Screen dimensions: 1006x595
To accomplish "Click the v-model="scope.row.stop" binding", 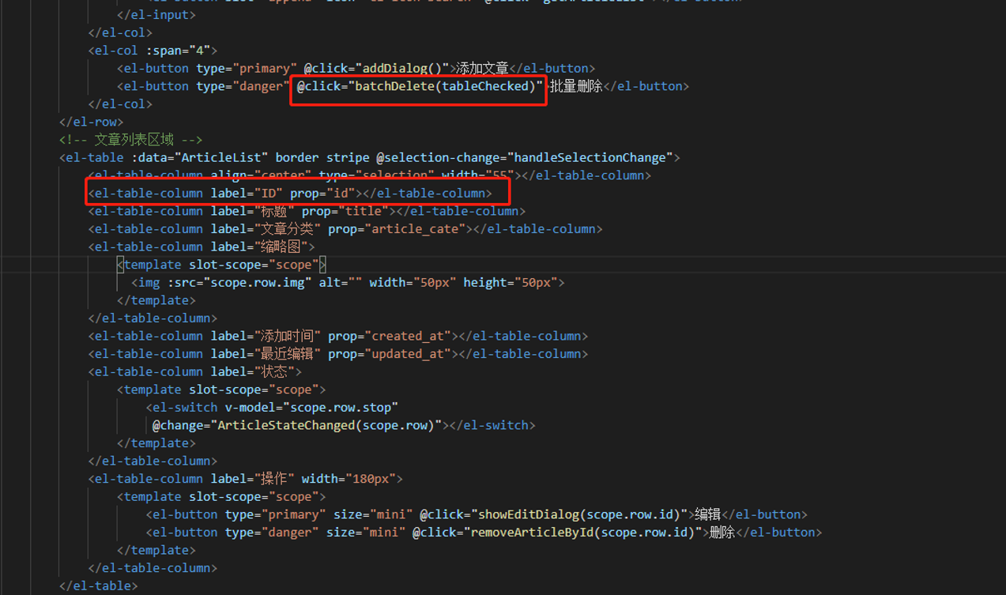I will point(311,408).
